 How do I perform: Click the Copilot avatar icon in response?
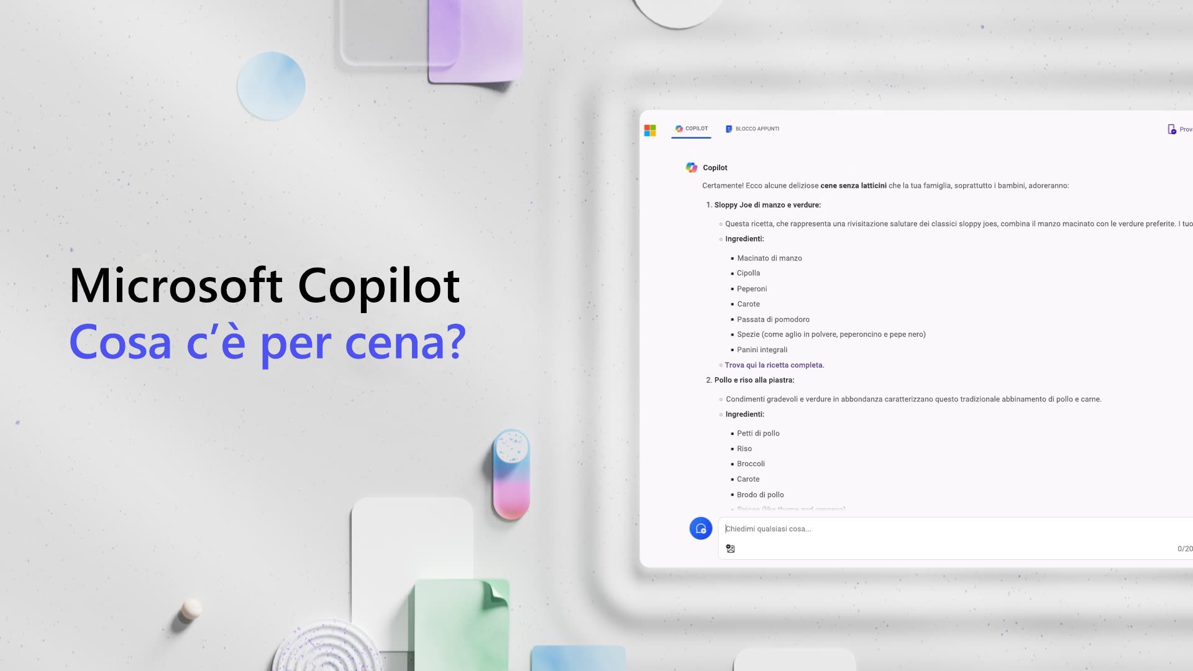(692, 167)
